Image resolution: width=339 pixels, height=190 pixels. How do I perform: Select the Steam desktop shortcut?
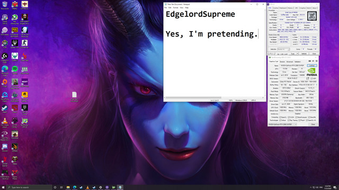coord(5,109)
